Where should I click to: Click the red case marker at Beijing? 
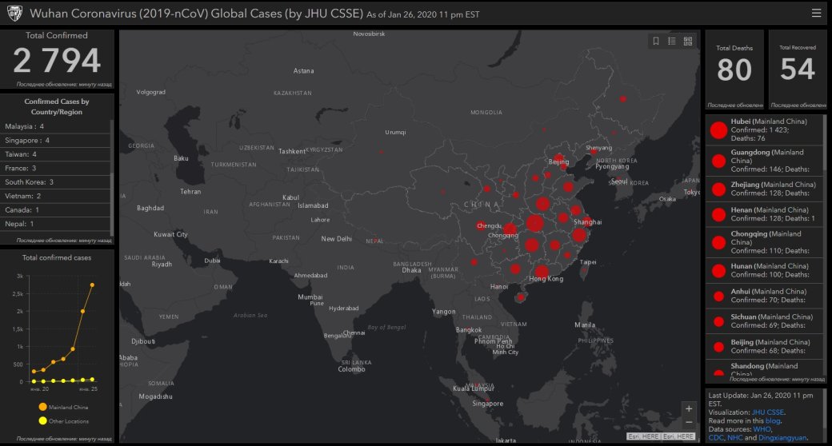pos(558,157)
